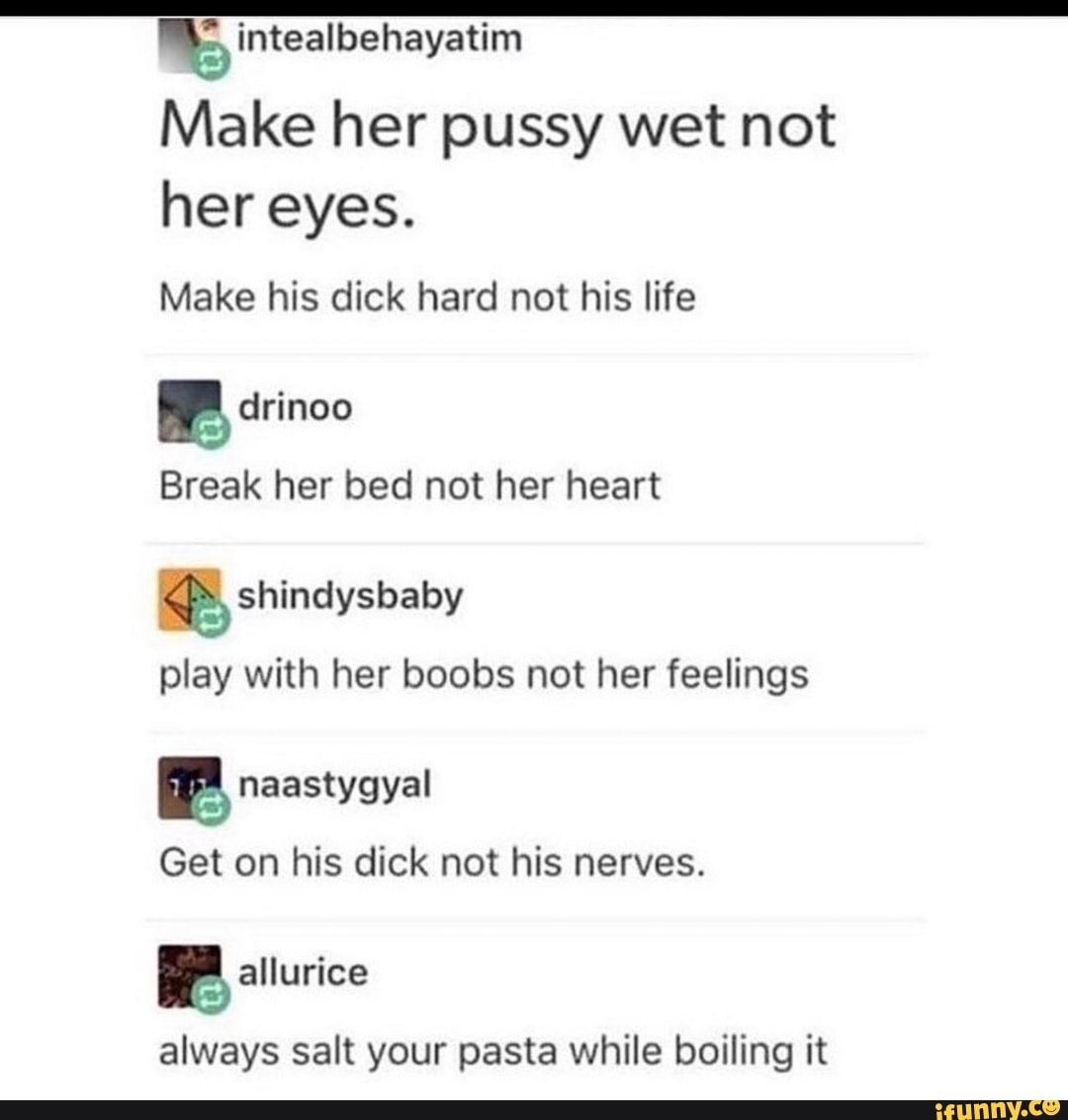The height and width of the screenshot is (1120, 1068).
Task: Visit the shindysbaby username link
Action: [350, 597]
